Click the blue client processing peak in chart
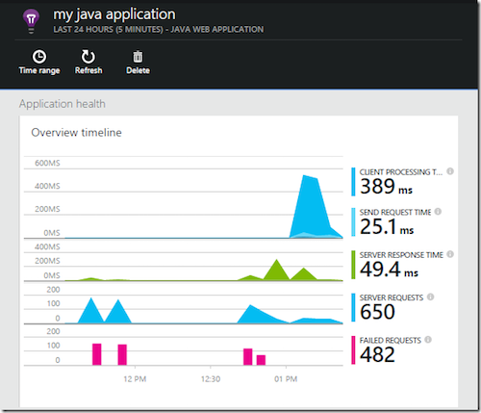Image resolution: width=481 pixels, height=413 pixels. (x=311, y=205)
